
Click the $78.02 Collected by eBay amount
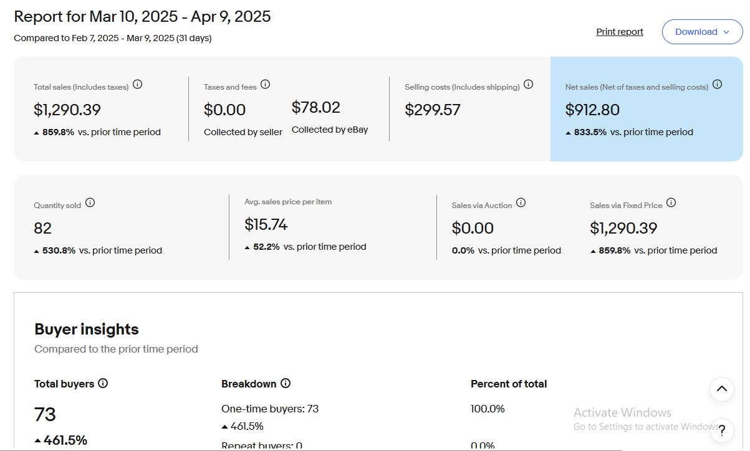[x=316, y=108]
